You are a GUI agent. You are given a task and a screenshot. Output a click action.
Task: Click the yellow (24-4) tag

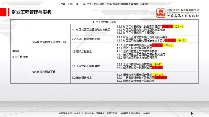click(179, 27)
